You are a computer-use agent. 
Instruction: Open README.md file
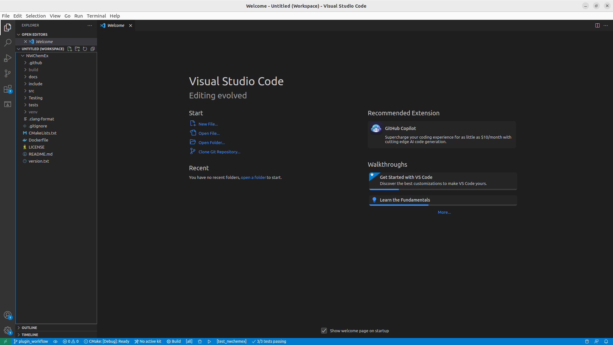point(56,154)
